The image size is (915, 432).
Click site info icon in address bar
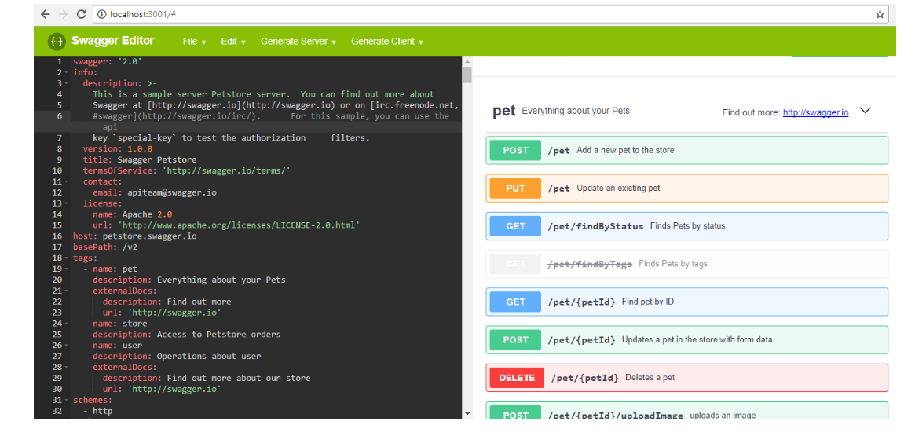(101, 14)
